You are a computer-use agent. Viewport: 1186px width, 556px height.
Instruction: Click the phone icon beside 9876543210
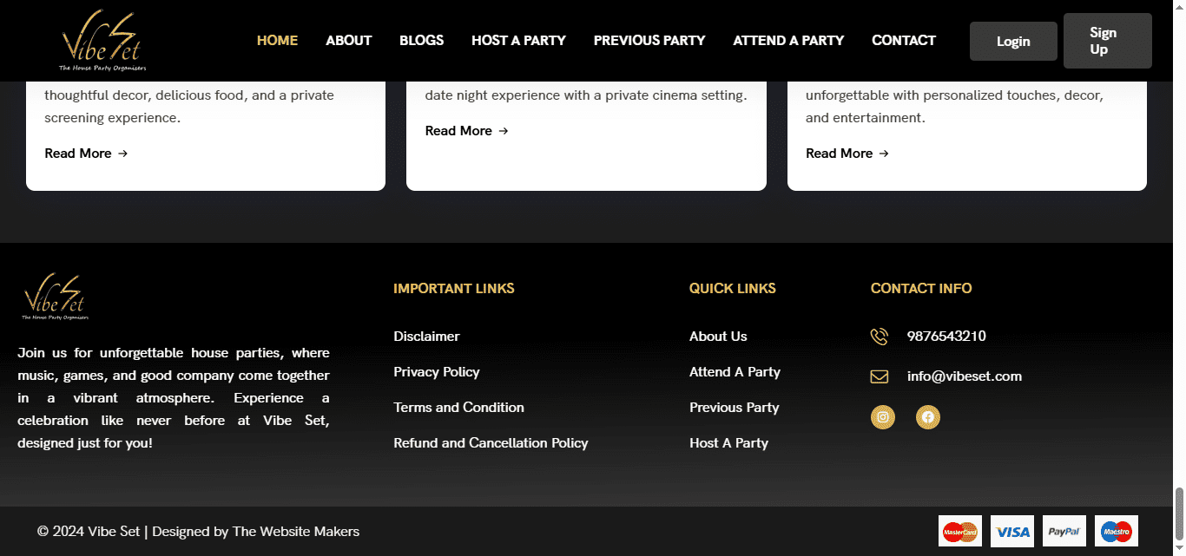(880, 337)
